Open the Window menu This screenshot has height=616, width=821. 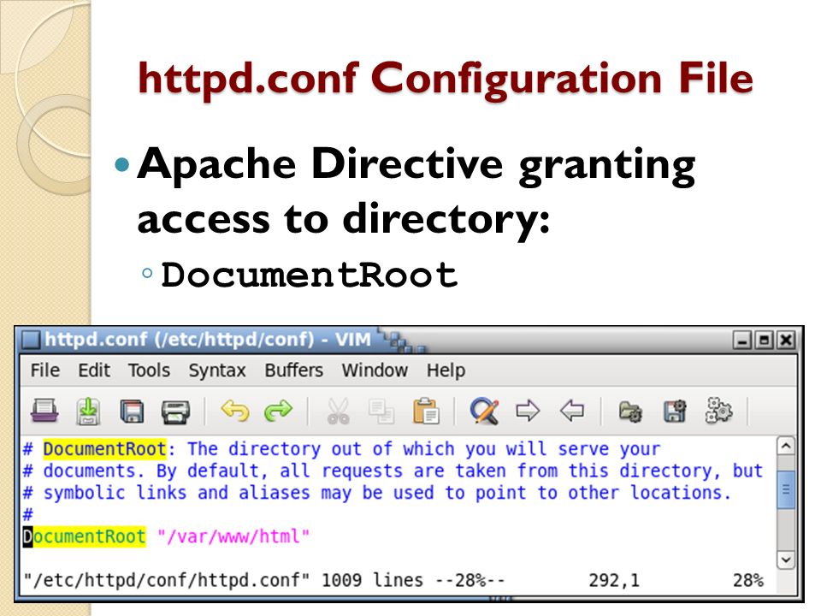click(375, 370)
